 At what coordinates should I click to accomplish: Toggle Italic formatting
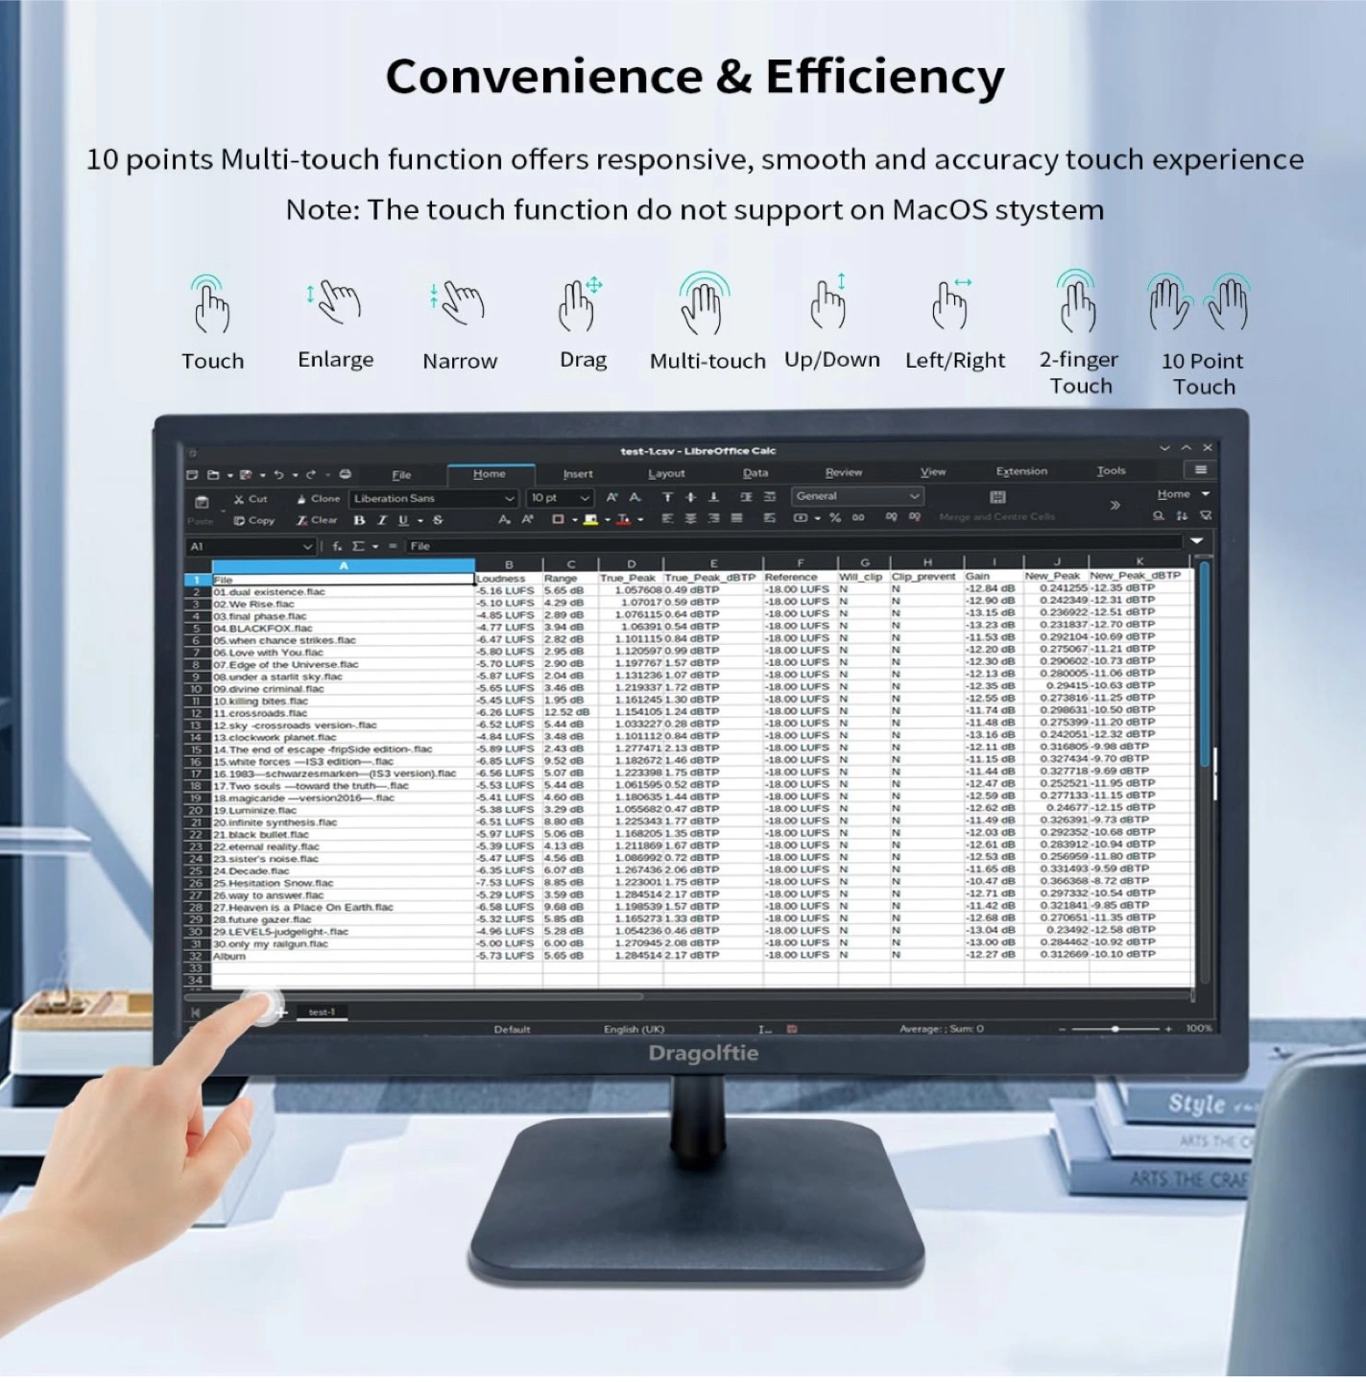[x=381, y=520]
